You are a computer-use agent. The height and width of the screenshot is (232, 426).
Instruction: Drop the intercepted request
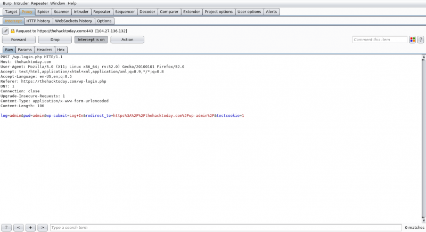pyautogui.click(x=55, y=39)
